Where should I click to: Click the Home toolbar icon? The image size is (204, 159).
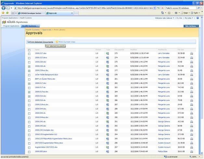162,13
